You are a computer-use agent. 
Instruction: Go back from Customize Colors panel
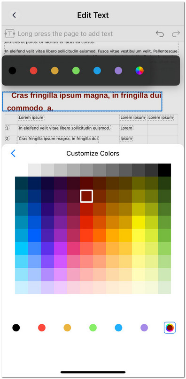[13, 153]
